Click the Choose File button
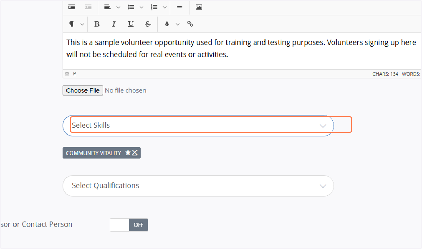 click(83, 90)
